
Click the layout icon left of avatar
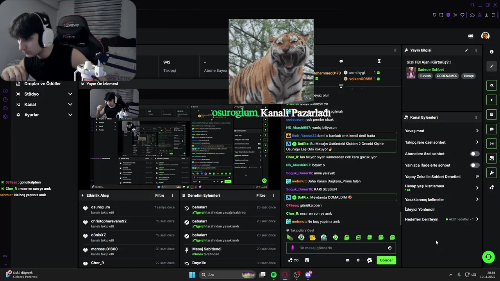(x=471, y=36)
